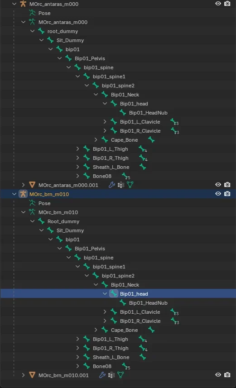Select lower bip01_spine bone
The width and height of the screenshot is (236, 388).
(x=99, y=258)
